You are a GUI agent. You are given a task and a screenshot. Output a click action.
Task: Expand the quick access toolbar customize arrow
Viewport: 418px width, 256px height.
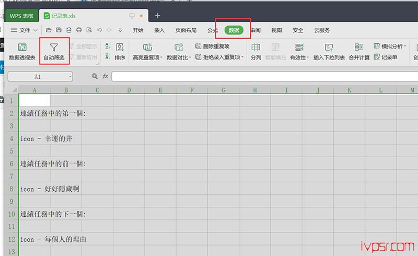click(x=120, y=30)
